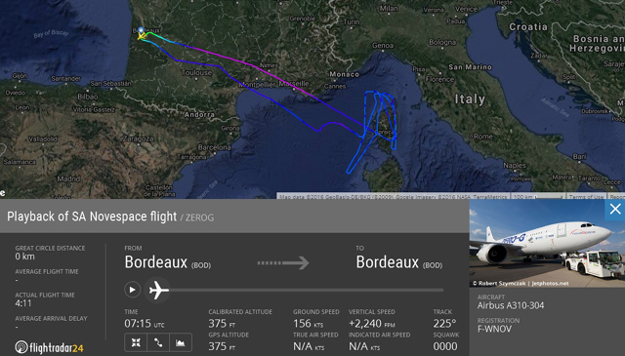Open the altitude graph chart icon
This screenshot has width=625, height=356.
tap(180, 342)
